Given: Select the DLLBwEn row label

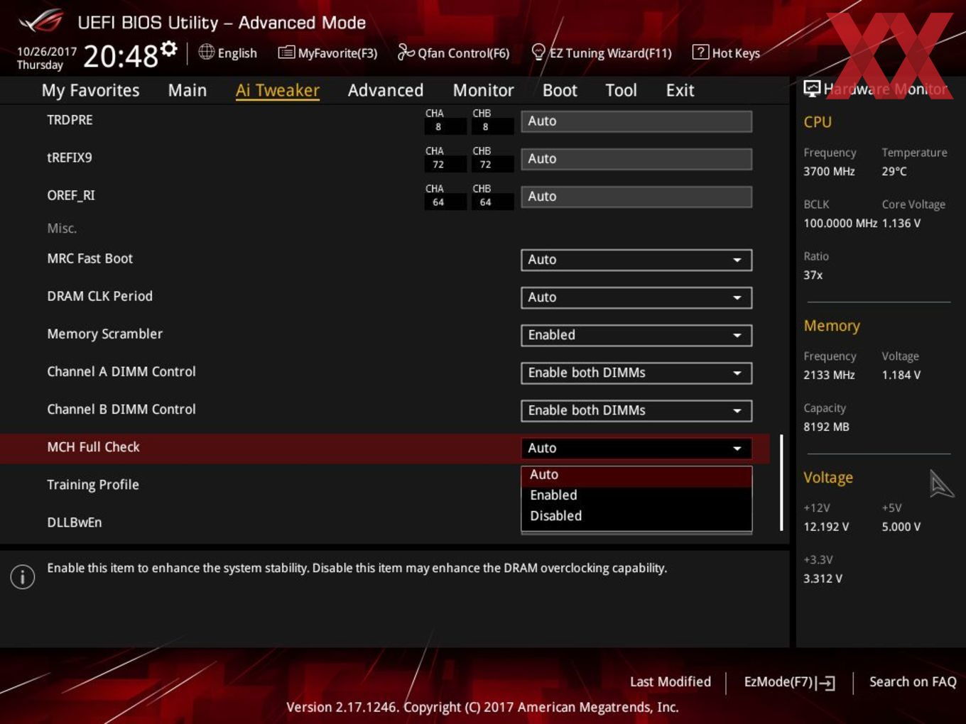Looking at the screenshot, I should click(75, 522).
